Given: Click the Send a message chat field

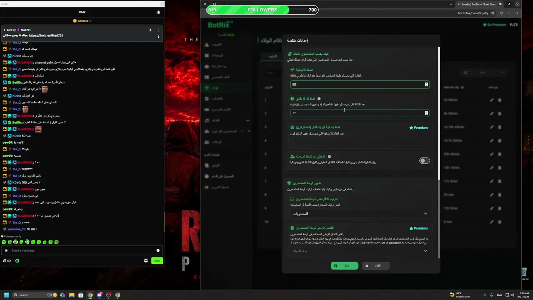Looking at the screenshot, I should (82, 250).
